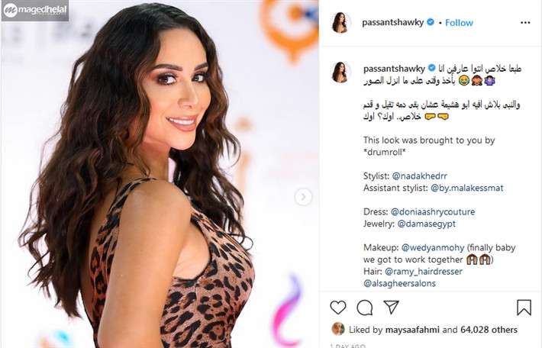The image size is (542, 348).
Task: Save post with the bookmark icon
Action: point(524,308)
